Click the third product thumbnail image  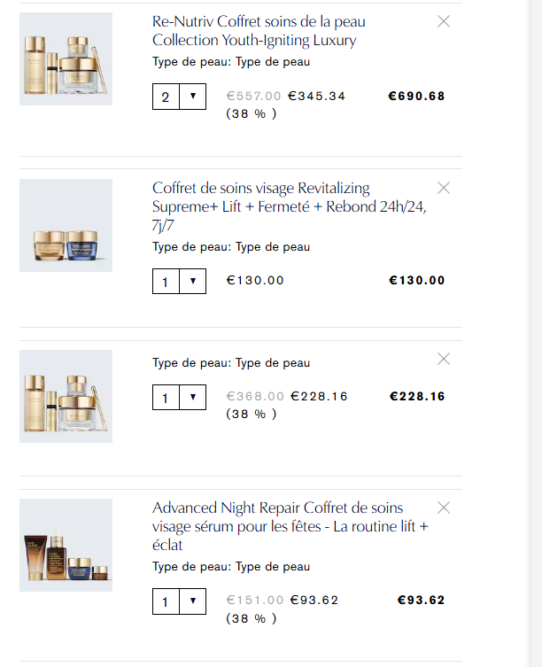pos(66,396)
